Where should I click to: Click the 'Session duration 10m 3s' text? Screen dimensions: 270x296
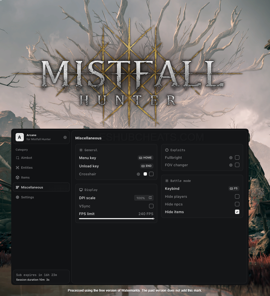(33, 280)
